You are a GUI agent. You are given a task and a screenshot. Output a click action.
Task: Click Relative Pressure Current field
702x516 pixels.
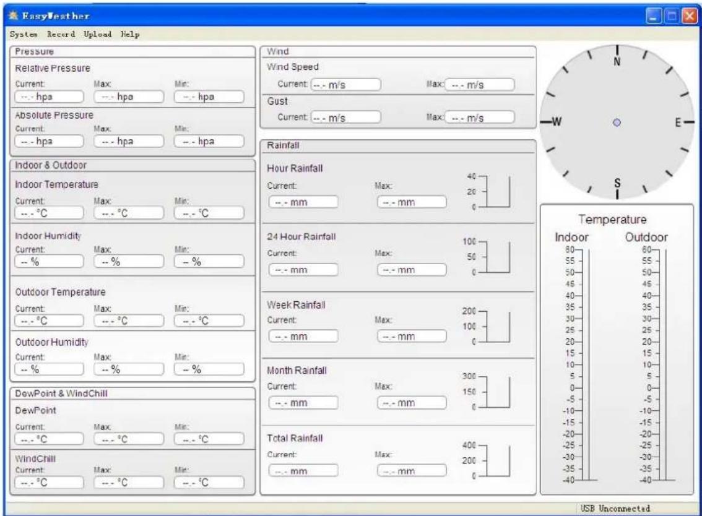pyautogui.click(x=50, y=97)
